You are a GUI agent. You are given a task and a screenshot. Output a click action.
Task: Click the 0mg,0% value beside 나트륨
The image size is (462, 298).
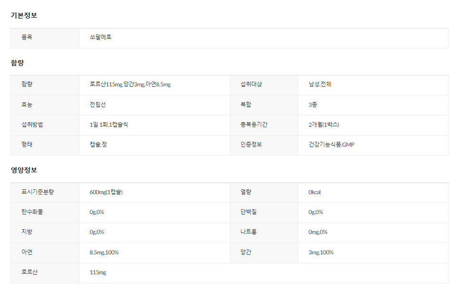pyautogui.click(x=318, y=232)
